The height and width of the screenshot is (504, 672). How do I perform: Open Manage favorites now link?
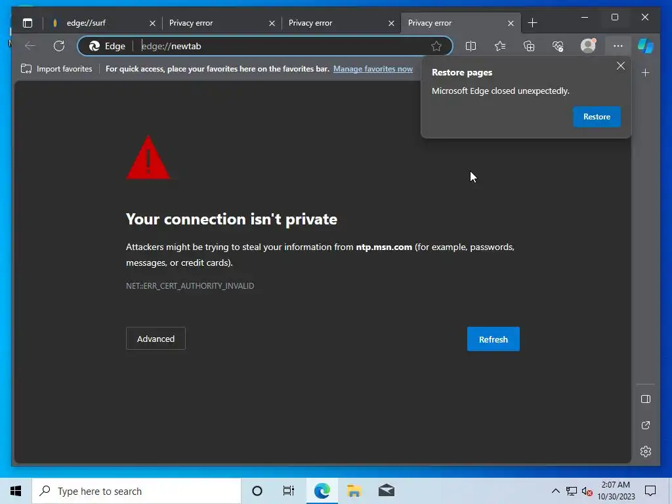pos(373,69)
